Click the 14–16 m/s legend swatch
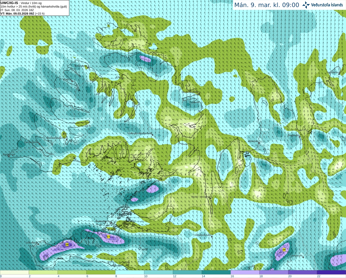This screenshot has width=346, height=278. pyautogui.click(x=216, y=272)
